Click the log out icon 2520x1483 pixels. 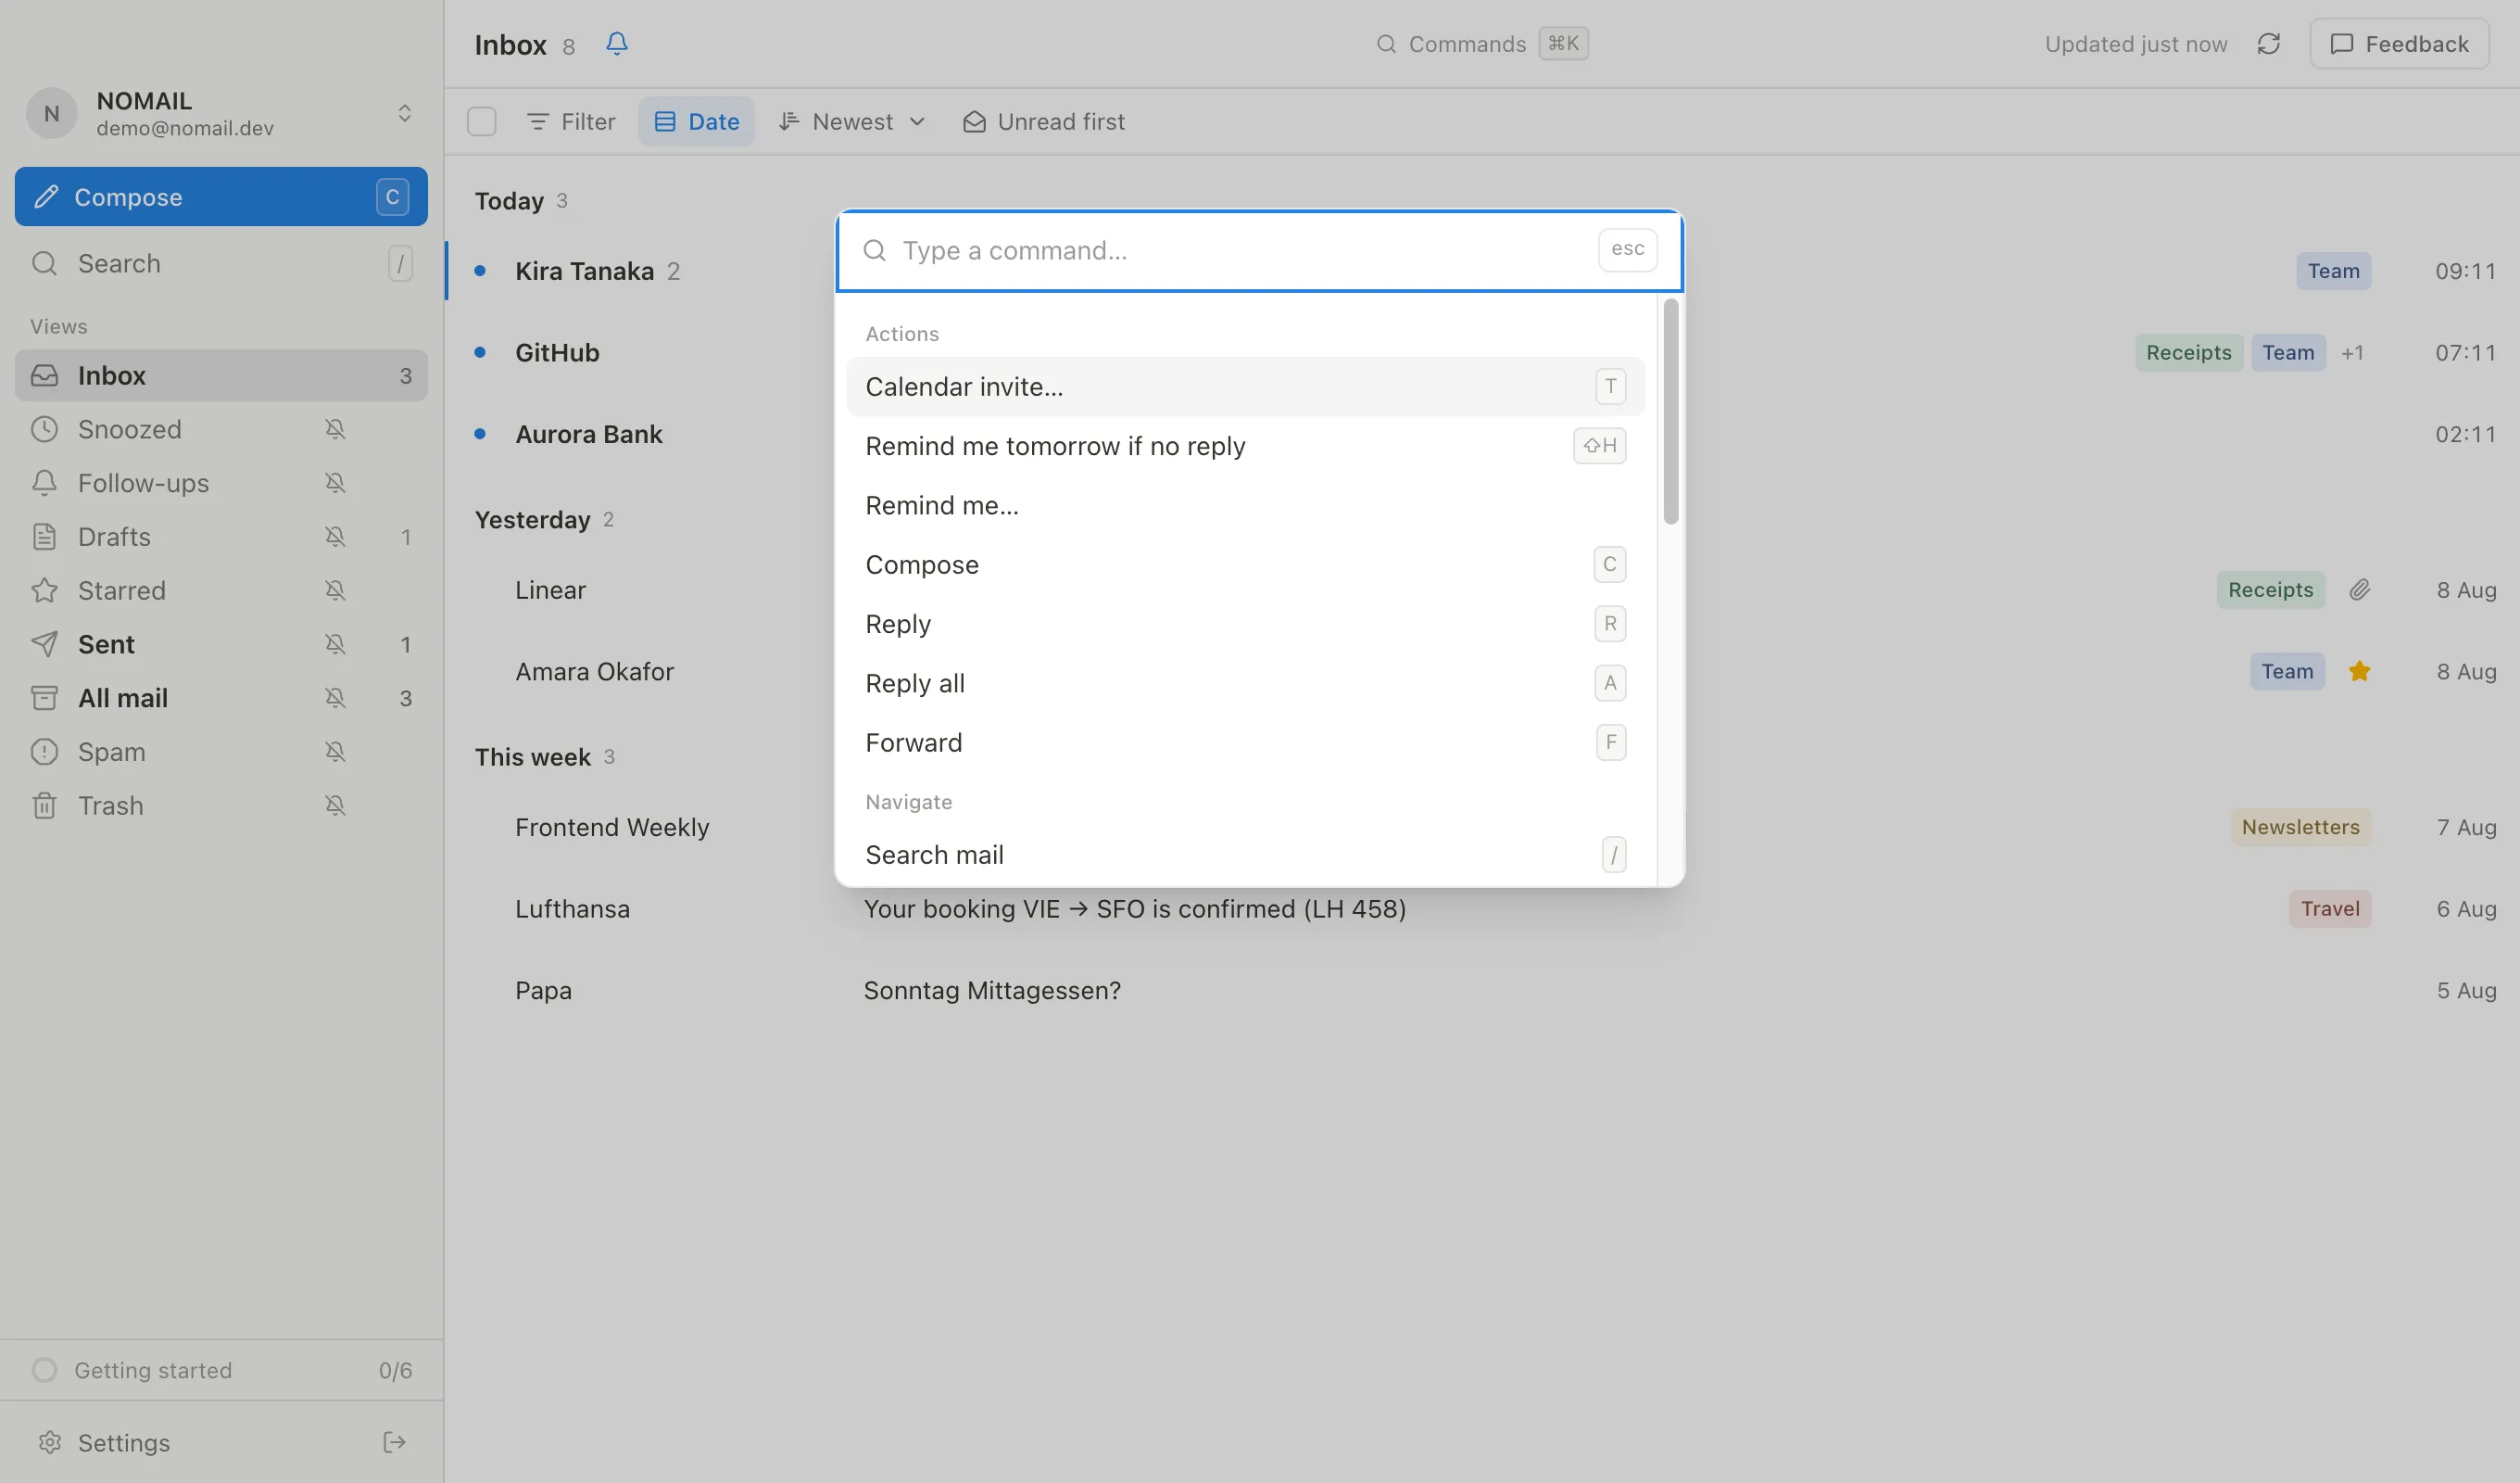tap(394, 1443)
